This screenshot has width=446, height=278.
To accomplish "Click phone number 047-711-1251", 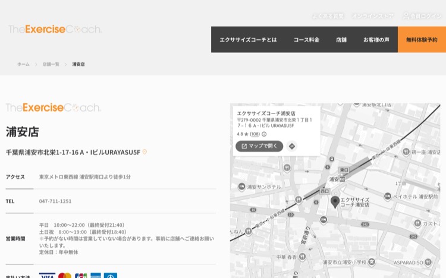I will (55, 201).
